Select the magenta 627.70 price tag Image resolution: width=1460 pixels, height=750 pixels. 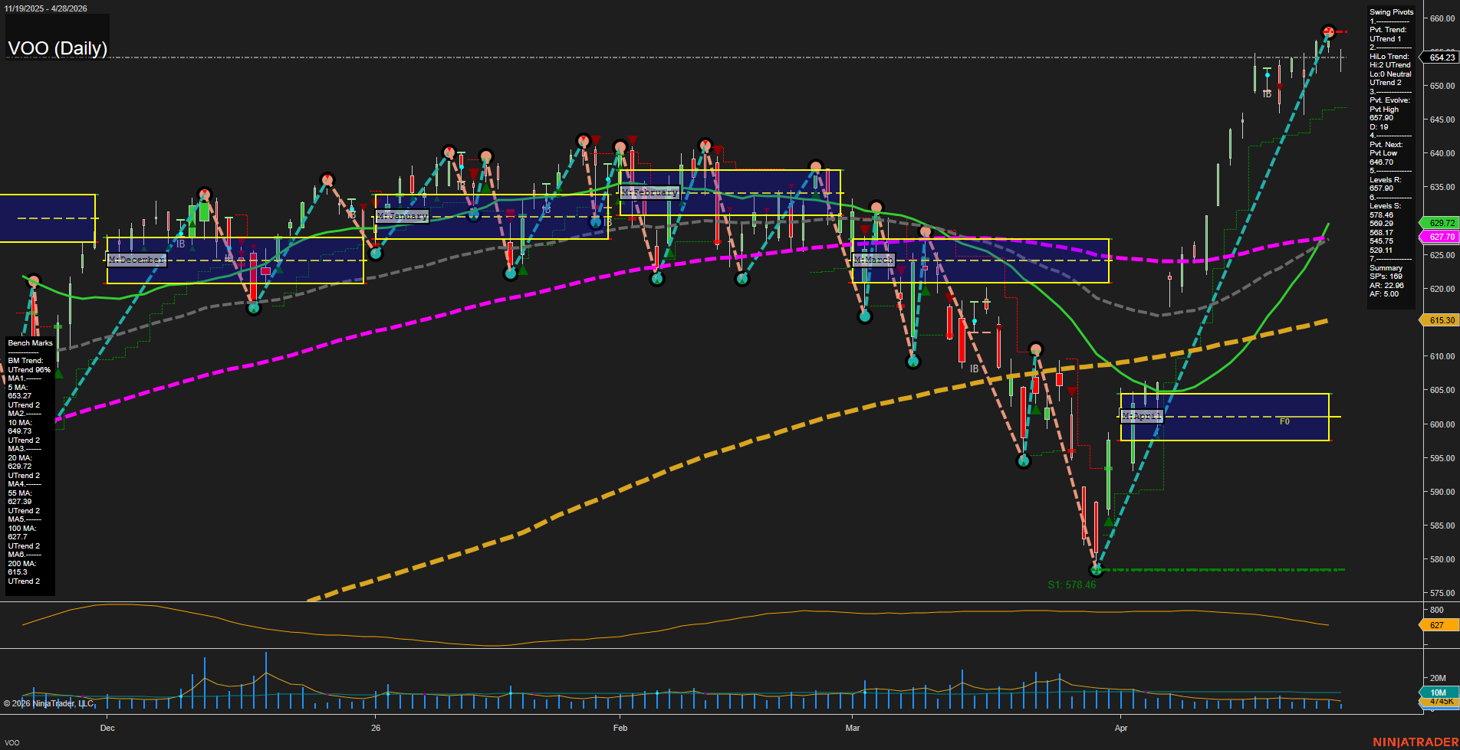tap(1441, 237)
